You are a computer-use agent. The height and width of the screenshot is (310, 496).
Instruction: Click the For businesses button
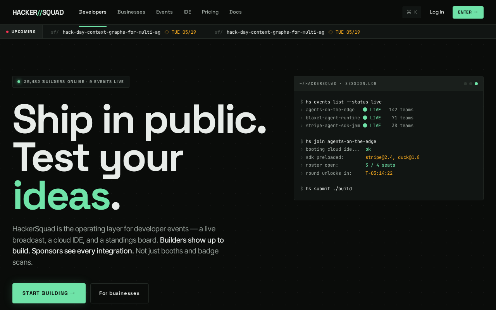click(119, 293)
